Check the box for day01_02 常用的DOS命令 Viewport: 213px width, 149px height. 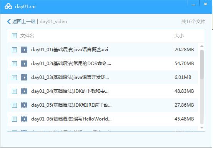(x=14, y=64)
